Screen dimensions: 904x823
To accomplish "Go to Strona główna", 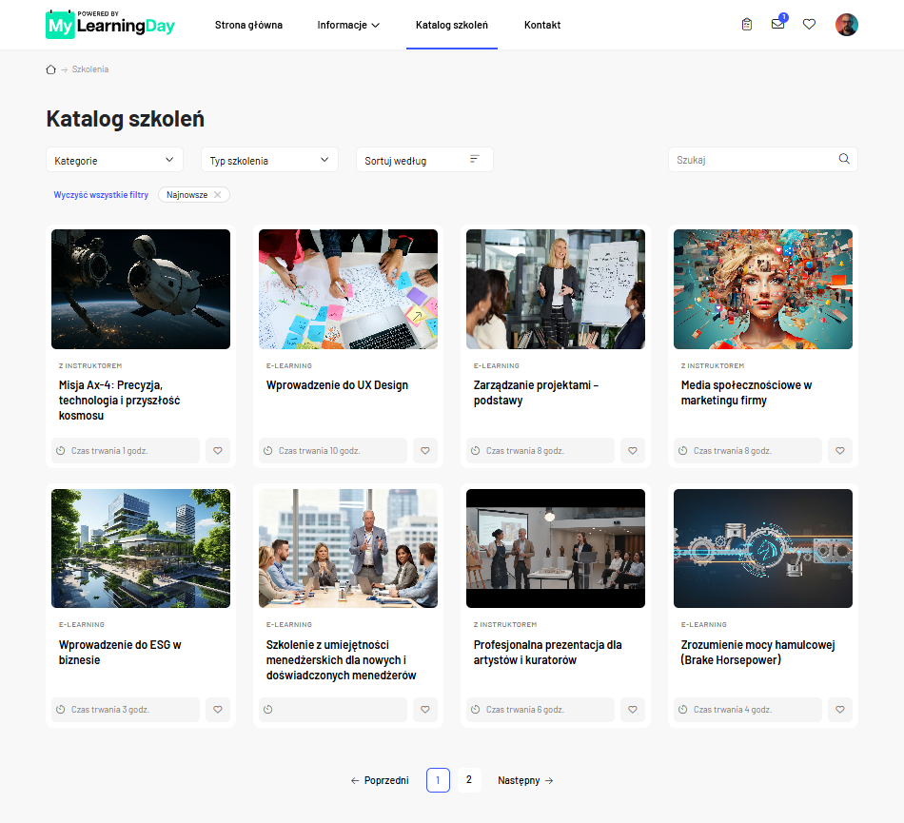I will pos(248,25).
